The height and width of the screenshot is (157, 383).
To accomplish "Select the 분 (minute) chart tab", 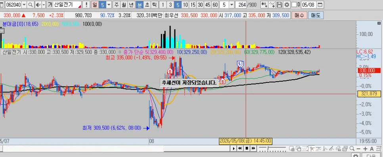I will tap(140, 5).
